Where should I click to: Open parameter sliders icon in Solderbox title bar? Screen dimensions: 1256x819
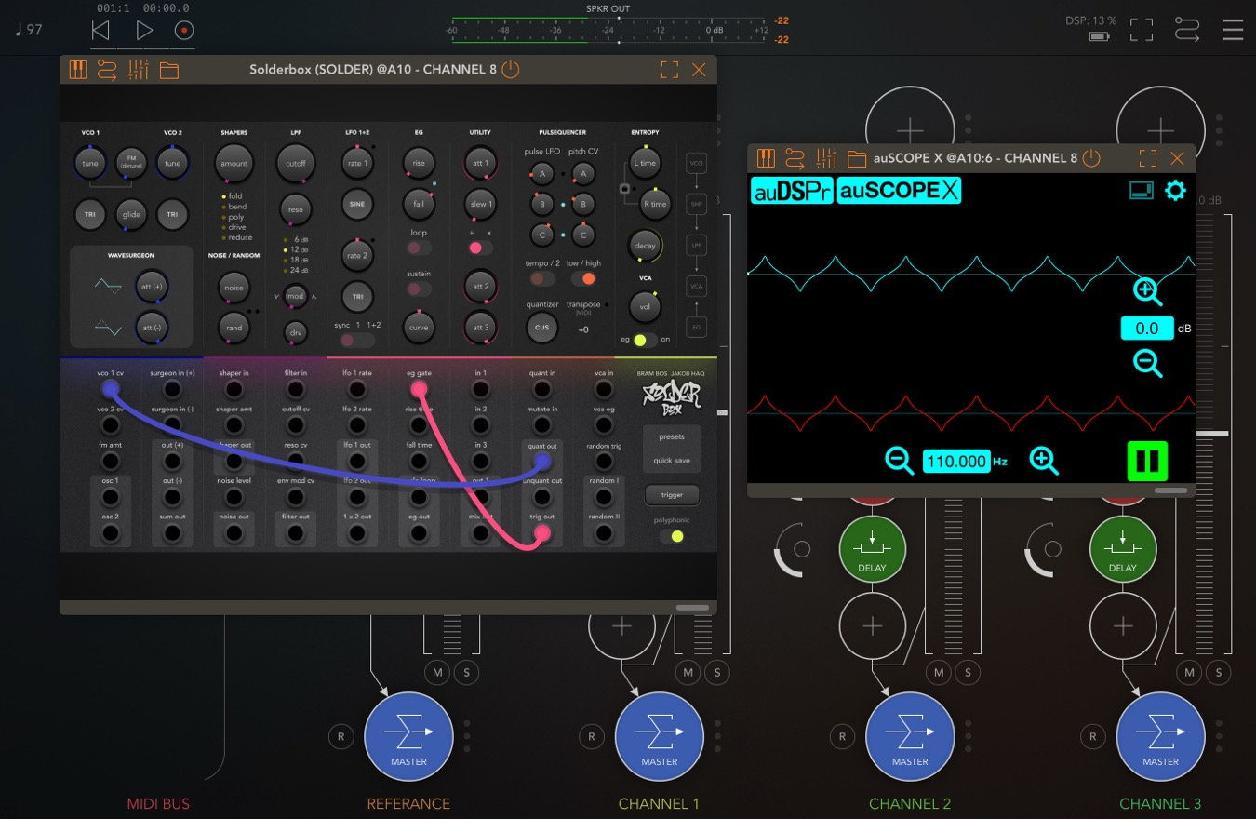(139, 70)
